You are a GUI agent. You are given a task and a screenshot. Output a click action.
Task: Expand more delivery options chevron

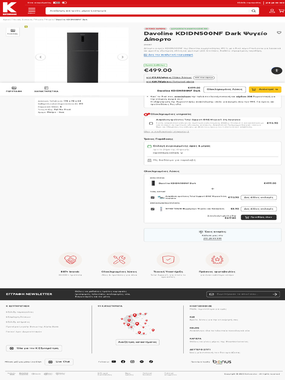pos(182,153)
